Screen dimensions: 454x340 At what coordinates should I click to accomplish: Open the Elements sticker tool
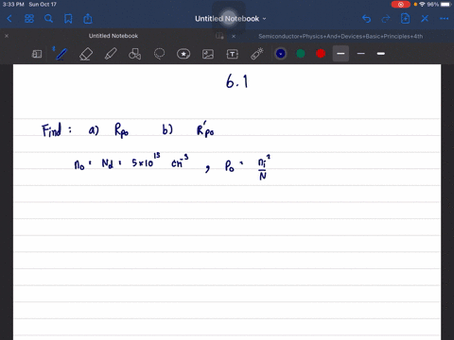pyautogui.click(x=183, y=54)
